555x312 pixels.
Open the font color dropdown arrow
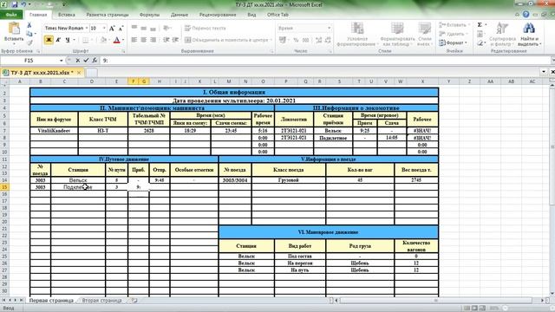tap(123, 40)
